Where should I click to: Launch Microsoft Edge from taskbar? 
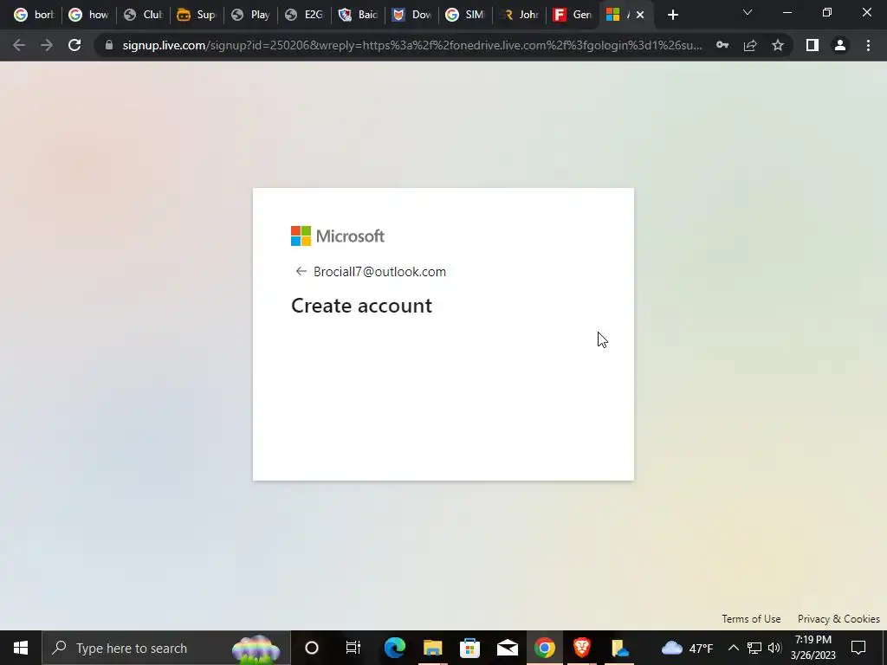tap(395, 648)
